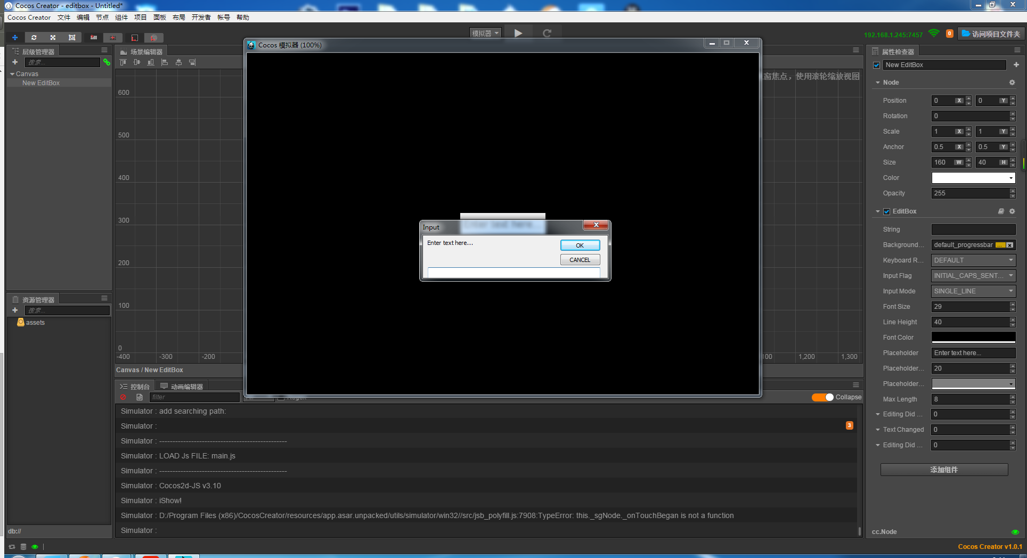Open the Placeholder font color swatch
The width and height of the screenshot is (1027, 558).
coord(973,384)
